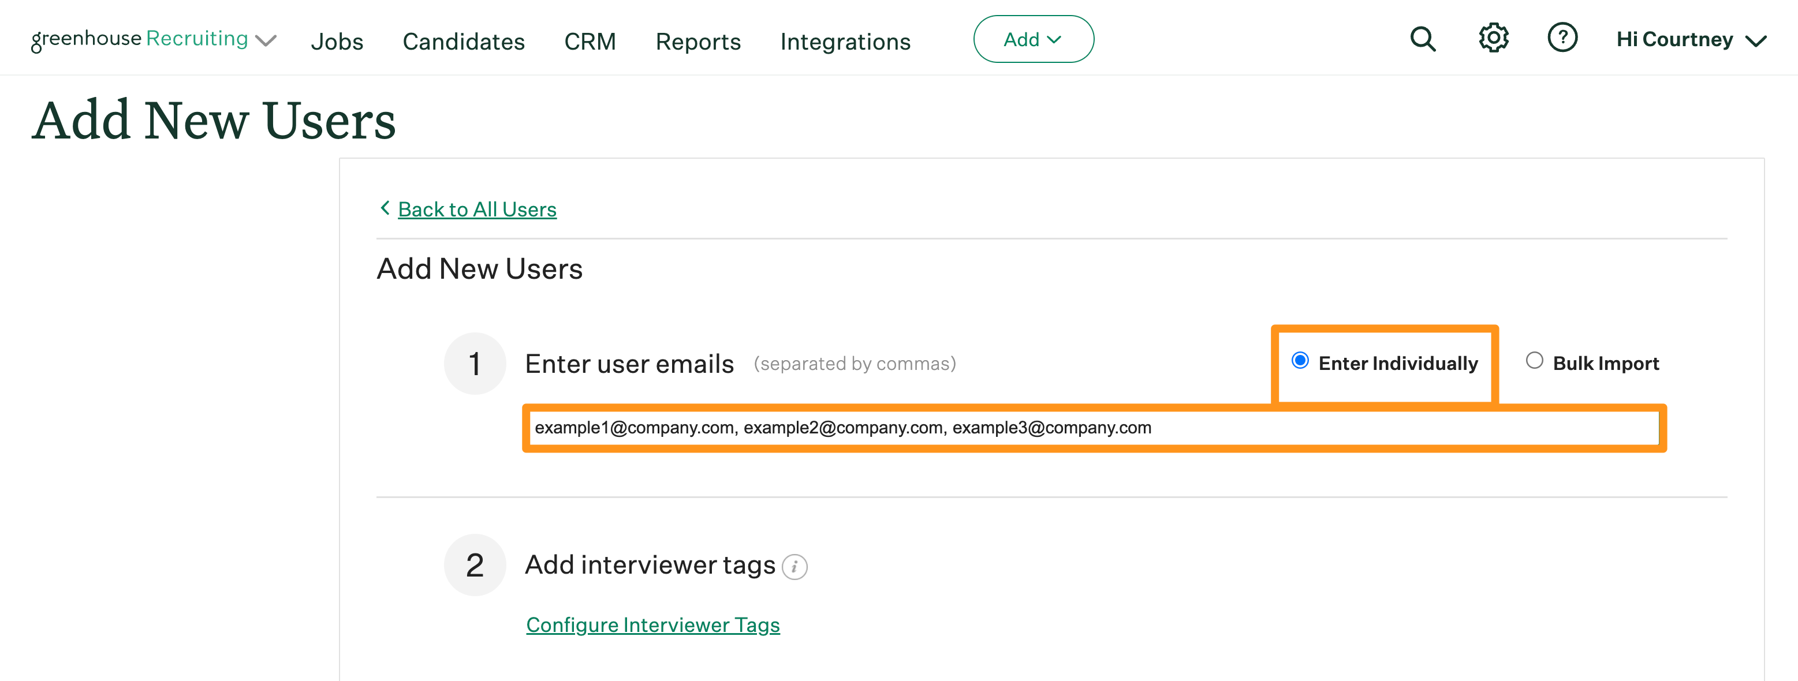Click the step 1 circle indicator
The width and height of the screenshot is (1798, 681).
click(475, 363)
